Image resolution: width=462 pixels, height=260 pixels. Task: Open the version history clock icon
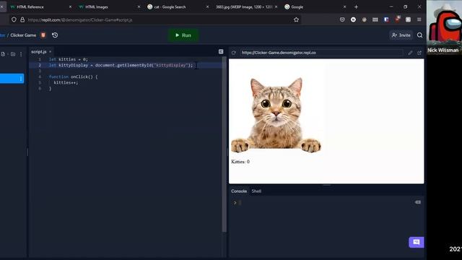[x=55, y=35]
